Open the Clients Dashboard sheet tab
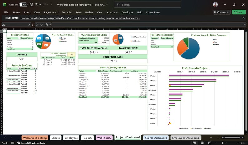 click(x=156, y=138)
